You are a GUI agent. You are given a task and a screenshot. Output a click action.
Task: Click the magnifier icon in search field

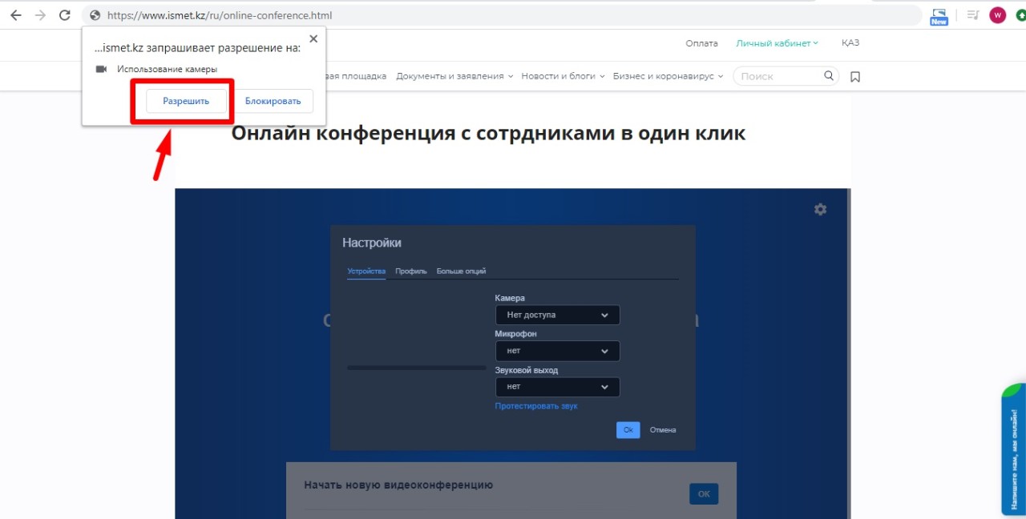coord(829,76)
